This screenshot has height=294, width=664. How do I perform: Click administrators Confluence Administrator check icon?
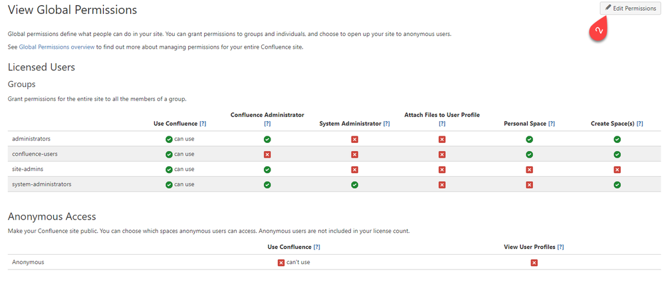point(267,139)
